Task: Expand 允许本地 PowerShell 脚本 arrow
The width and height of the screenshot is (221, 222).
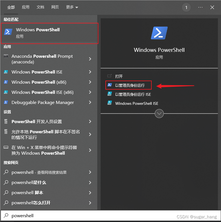Action: pyautogui.click(x=90, y=134)
